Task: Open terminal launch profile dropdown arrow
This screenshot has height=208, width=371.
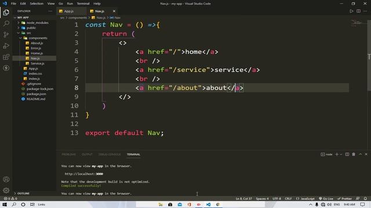Action: pos(341,154)
